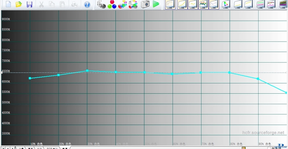Select the active rightmost bottom tab
Screen dimensions: 288x149
click(x=65, y=148)
